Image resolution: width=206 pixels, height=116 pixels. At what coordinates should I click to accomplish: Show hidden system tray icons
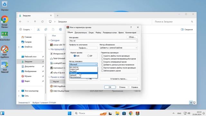coord(173,113)
